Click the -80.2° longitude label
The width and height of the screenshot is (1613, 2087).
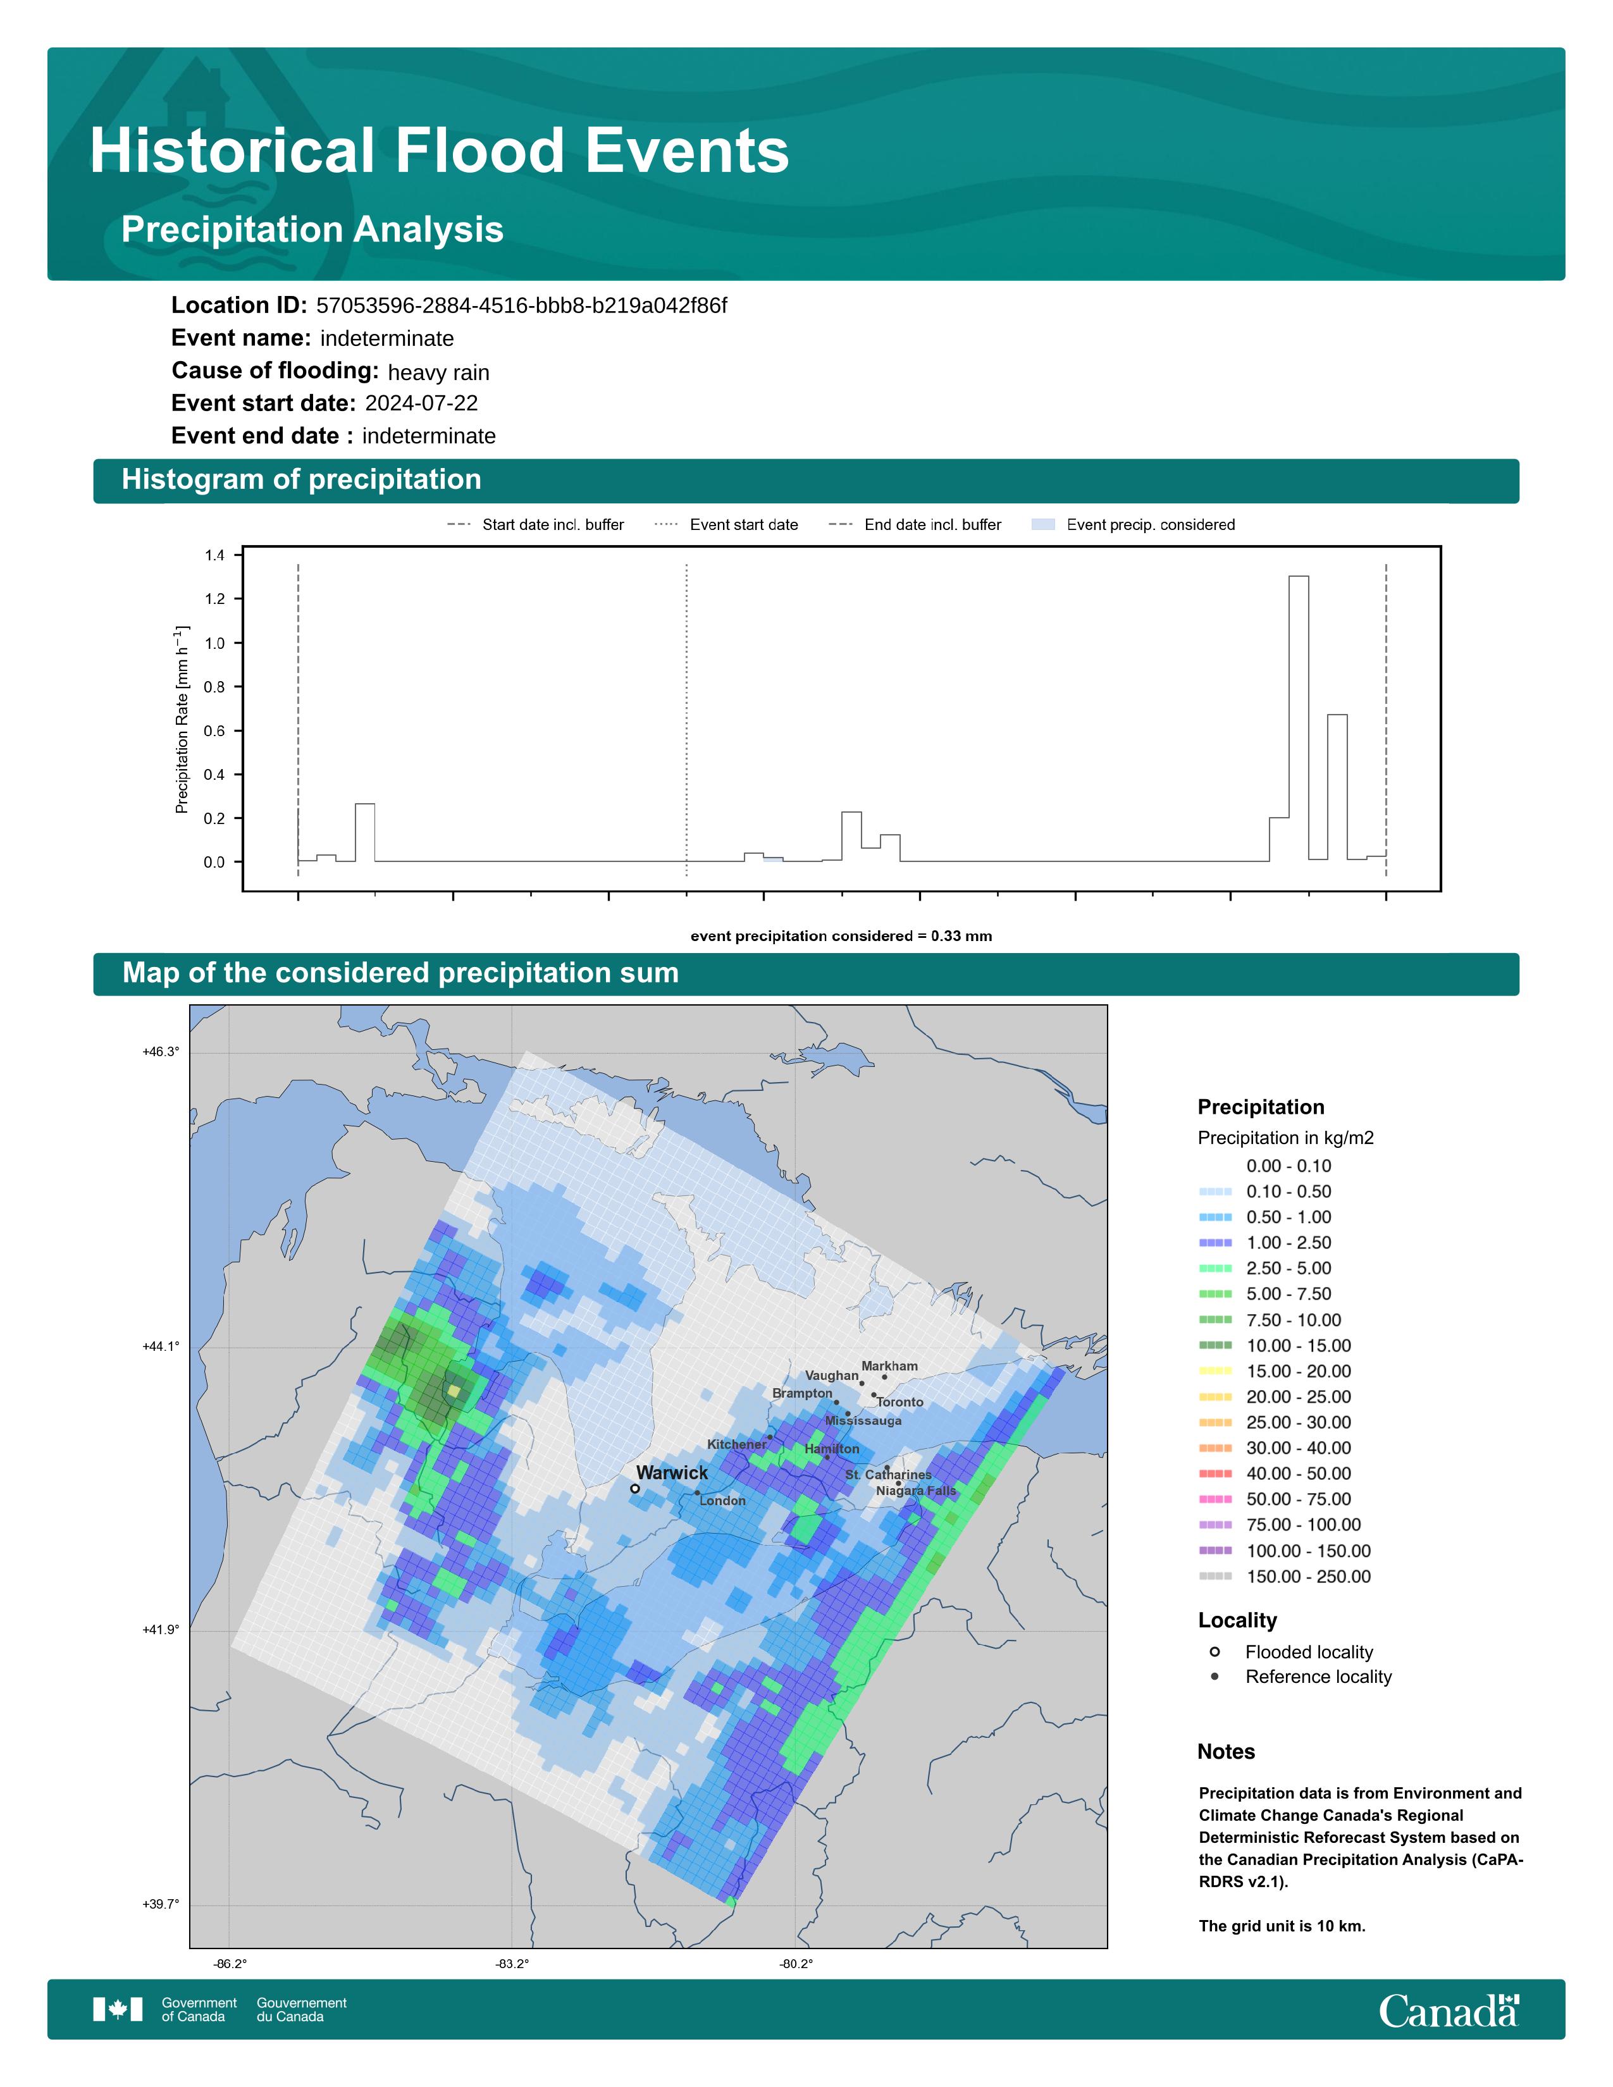point(796,1965)
